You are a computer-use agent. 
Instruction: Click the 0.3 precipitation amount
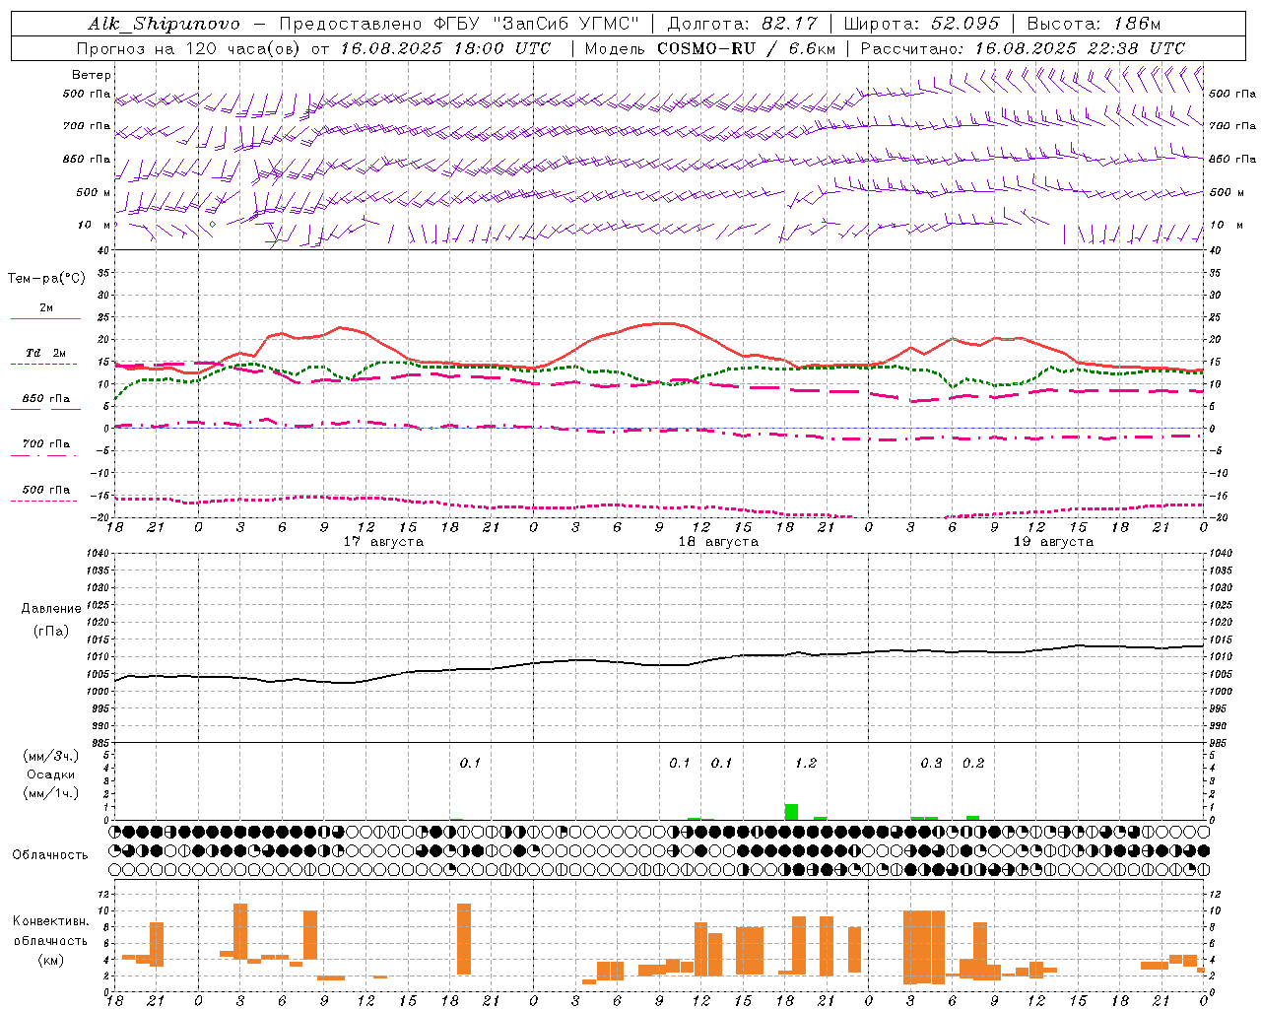[931, 763]
